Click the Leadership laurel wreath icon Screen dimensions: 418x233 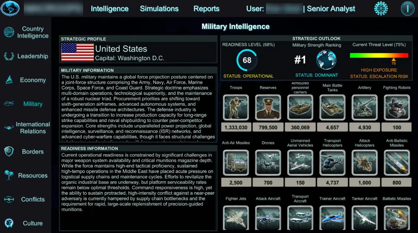coord(9,56)
